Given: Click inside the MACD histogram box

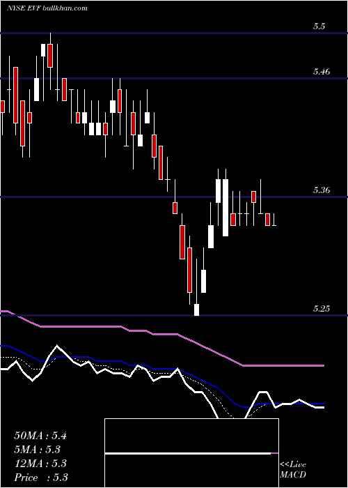Looking at the screenshot, I should click(191, 453).
